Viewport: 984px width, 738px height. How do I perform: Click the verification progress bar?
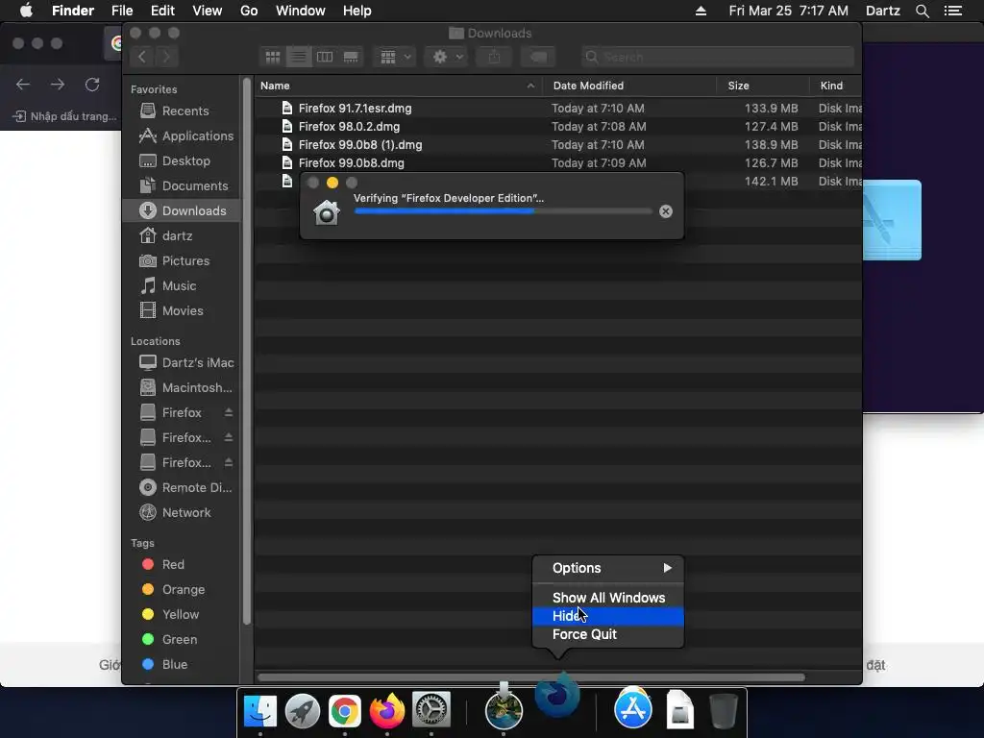pos(504,211)
